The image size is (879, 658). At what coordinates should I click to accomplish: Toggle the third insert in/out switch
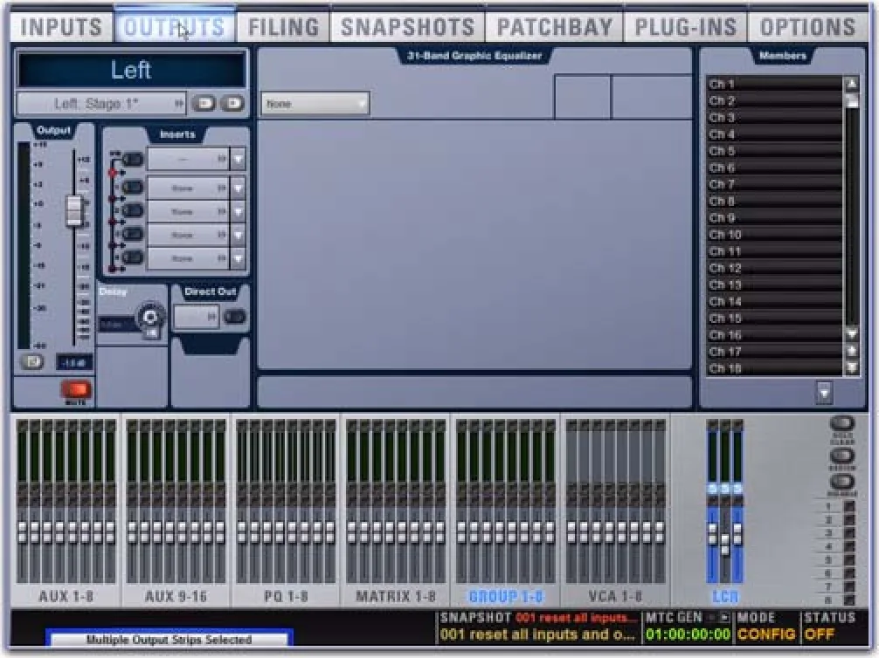point(132,210)
